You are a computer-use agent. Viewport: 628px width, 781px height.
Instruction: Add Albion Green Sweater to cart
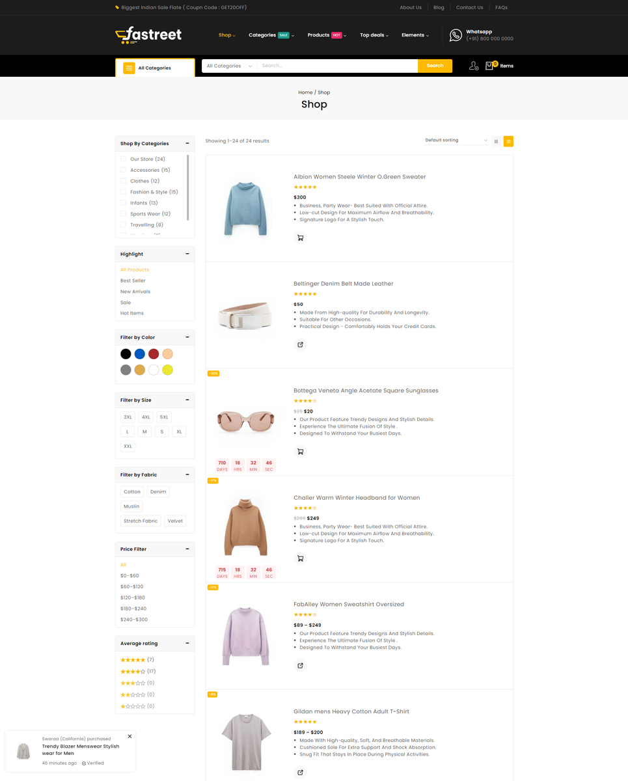click(x=300, y=238)
